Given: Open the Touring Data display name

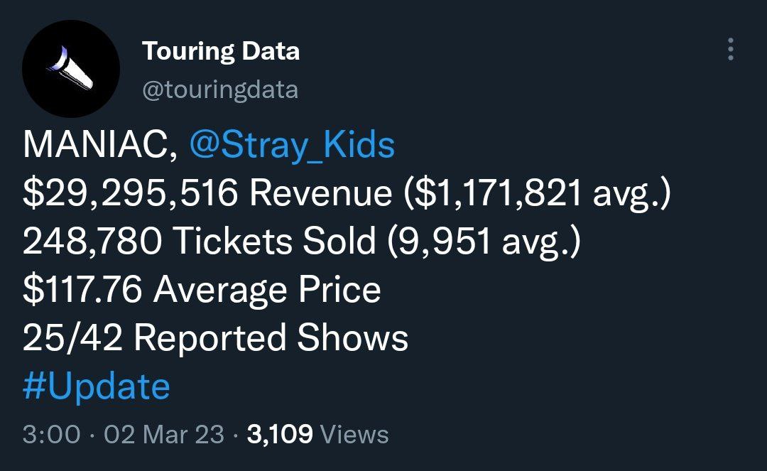Looking at the screenshot, I should point(221,51).
